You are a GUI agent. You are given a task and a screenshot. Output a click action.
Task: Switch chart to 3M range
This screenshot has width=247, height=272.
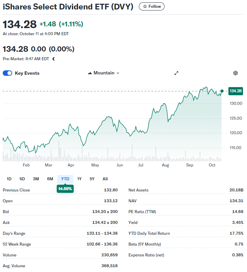36,179
